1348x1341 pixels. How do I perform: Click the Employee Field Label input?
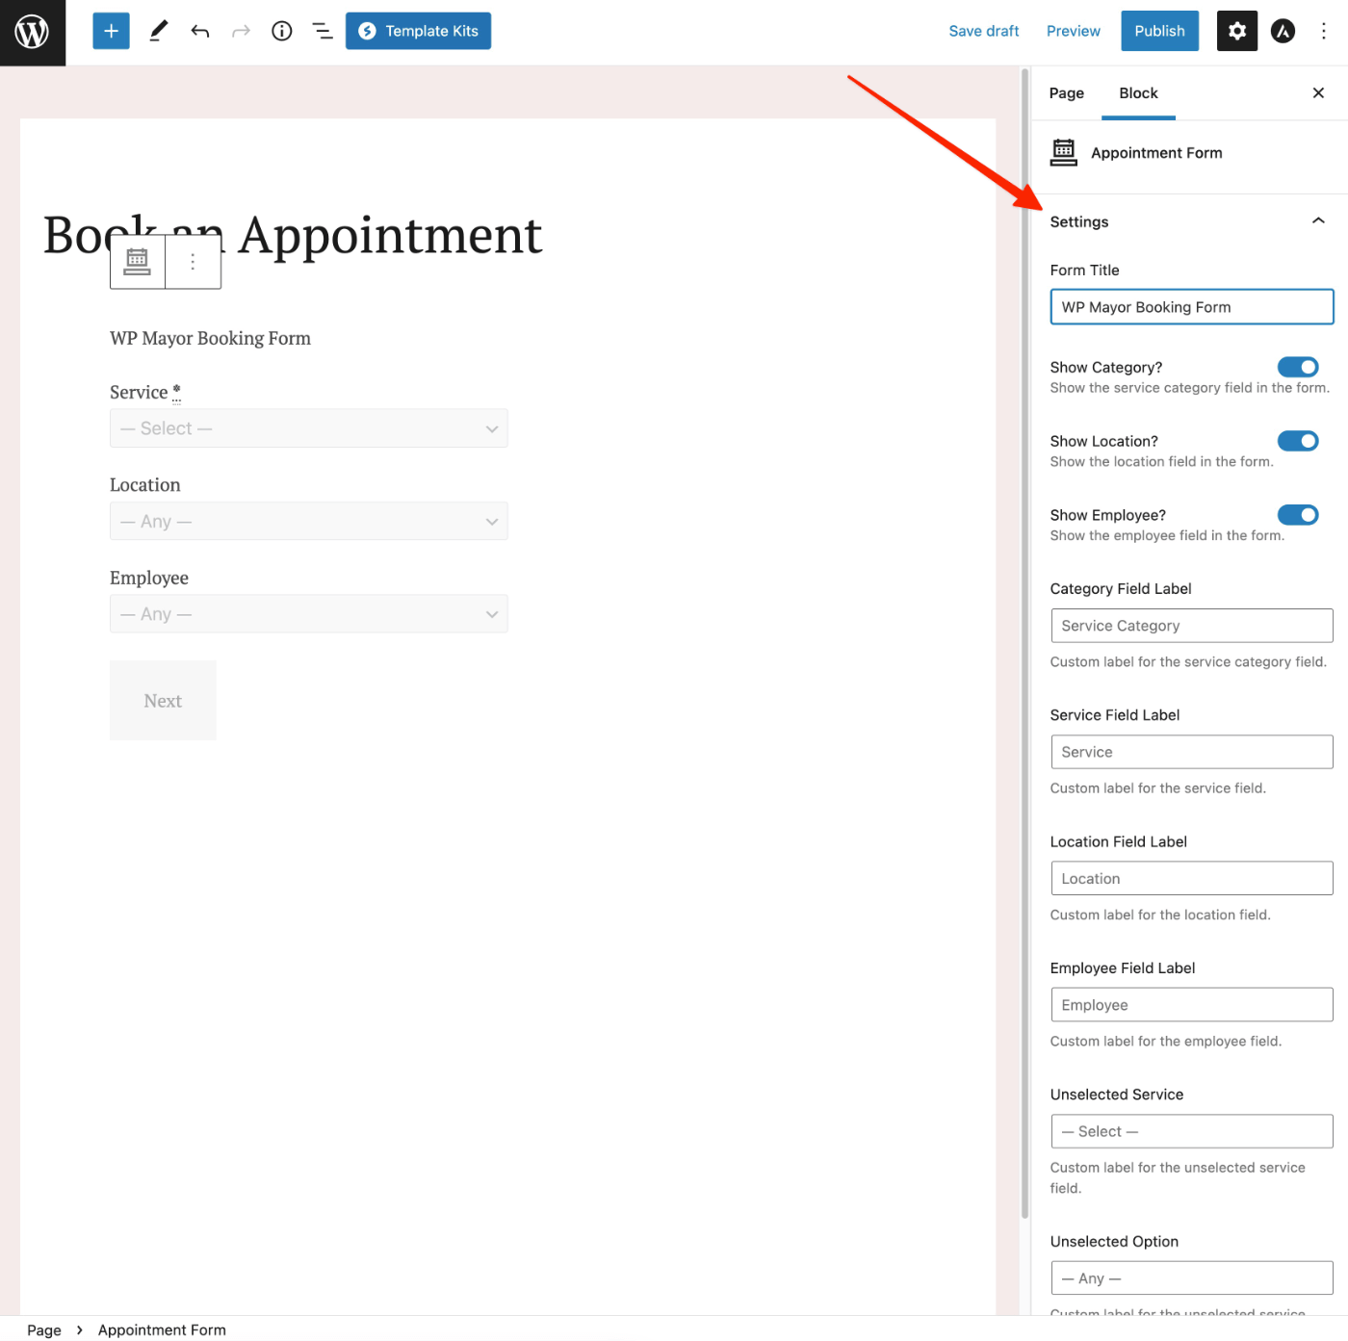coord(1192,1005)
